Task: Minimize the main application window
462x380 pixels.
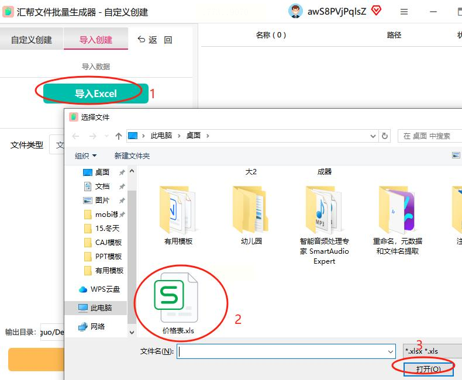Action: point(433,12)
